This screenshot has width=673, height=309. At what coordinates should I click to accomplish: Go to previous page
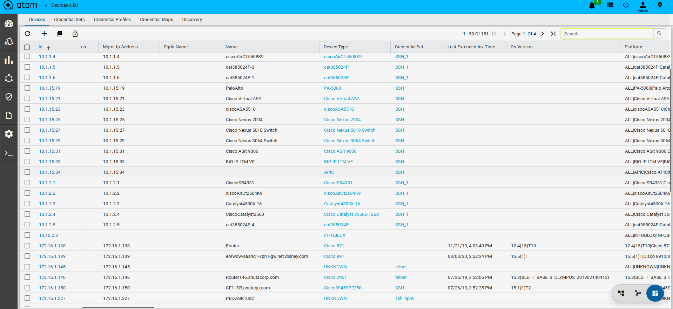coord(505,34)
